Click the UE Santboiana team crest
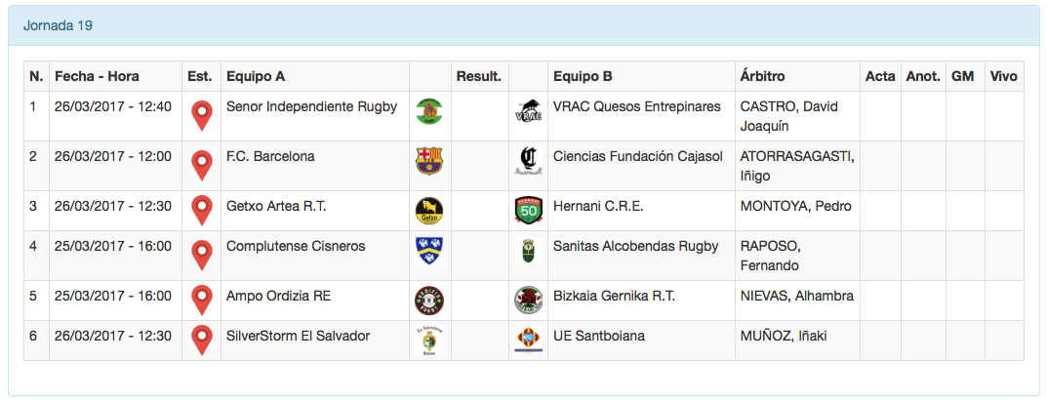Screen dimensions: 1048x403 point(528,340)
